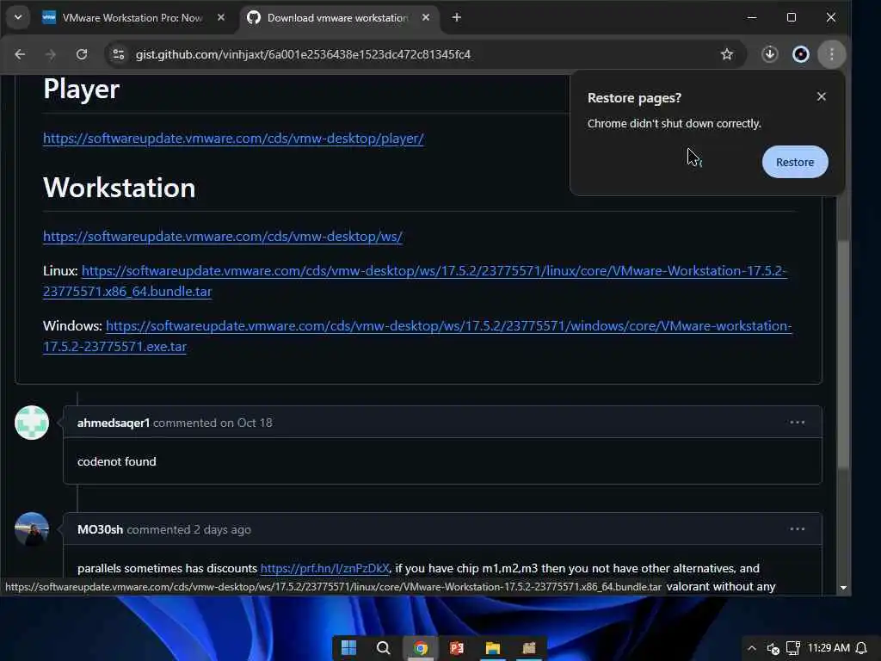
Task: Open the network tray icon
Action: (x=792, y=649)
